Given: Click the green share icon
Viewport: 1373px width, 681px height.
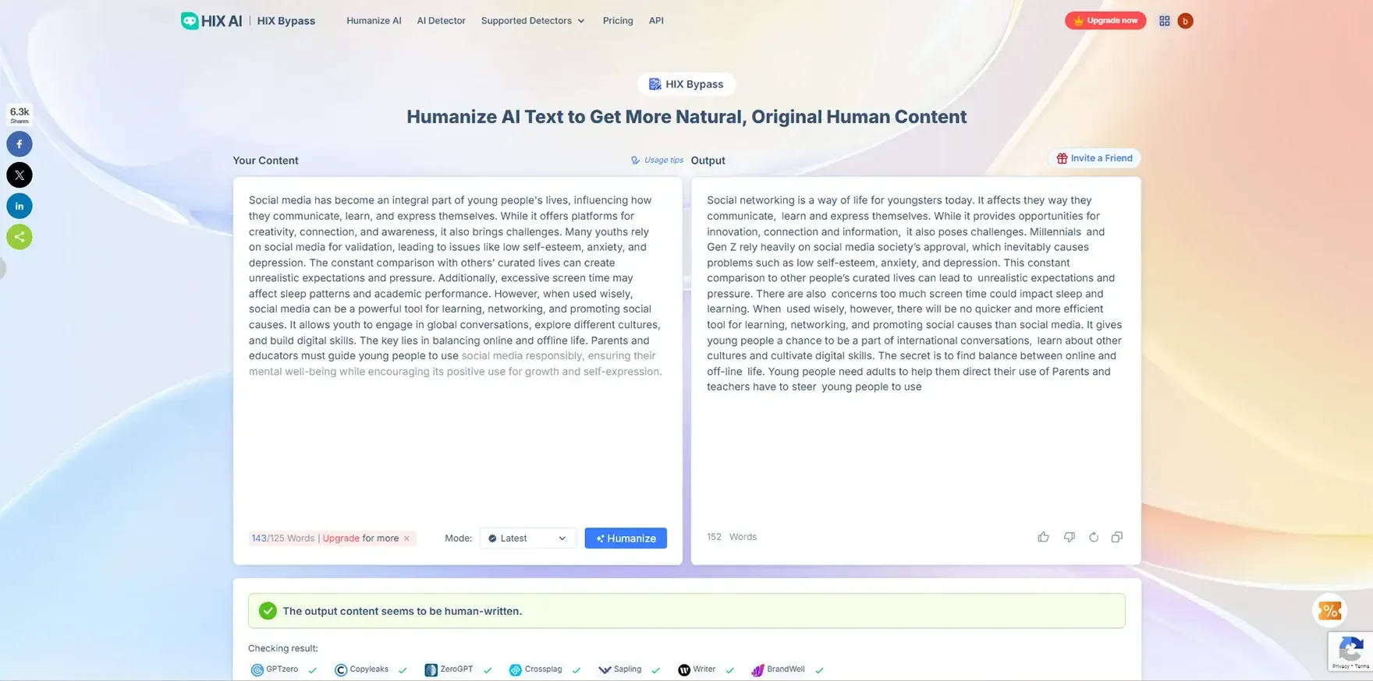Looking at the screenshot, I should click(x=20, y=237).
